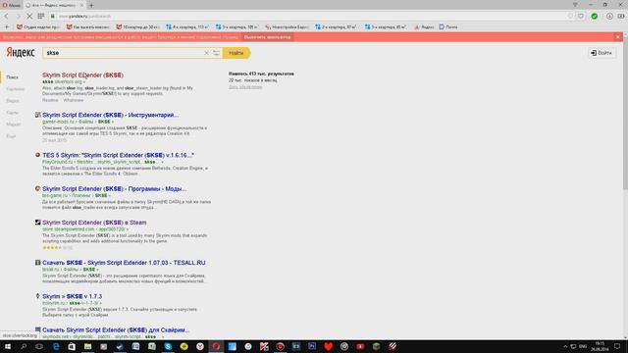The width and height of the screenshot is (628, 353).
Task: Open the Opera Menu button
Action: coord(11,5)
